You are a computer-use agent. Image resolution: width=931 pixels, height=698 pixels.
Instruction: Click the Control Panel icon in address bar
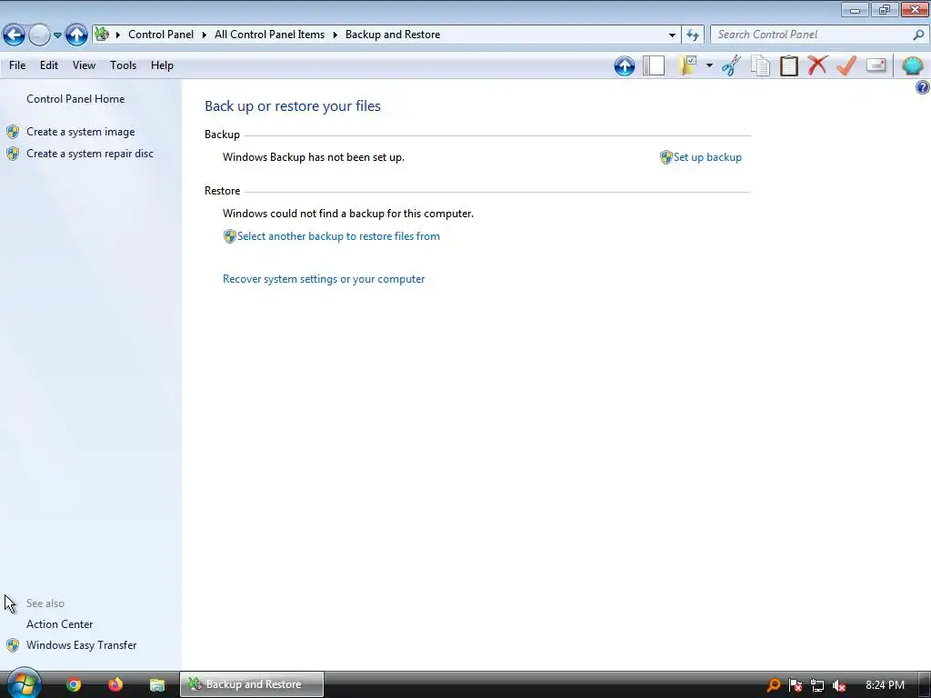click(x=102, y=34)
